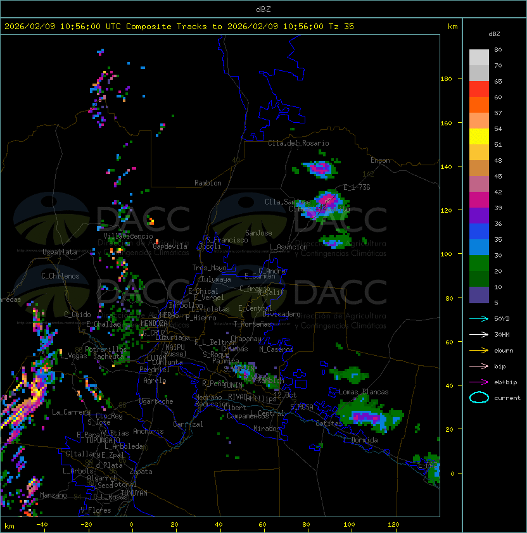
Task: Click the Anchoris map label
Action: coord(148,431)
